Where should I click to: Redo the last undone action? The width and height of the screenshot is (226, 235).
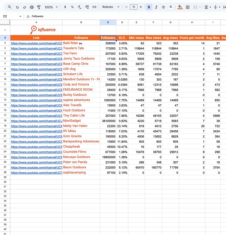(x=24, y=7)
